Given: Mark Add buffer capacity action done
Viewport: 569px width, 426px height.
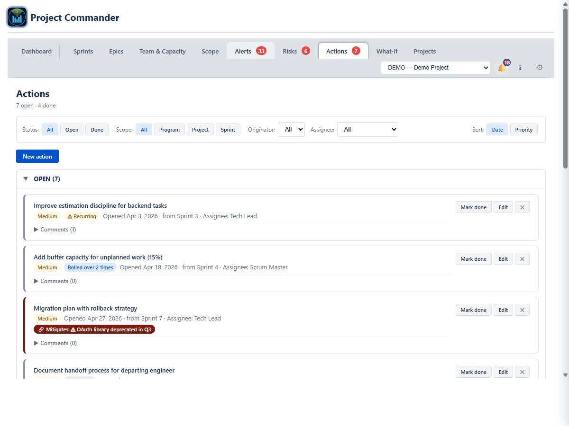Looking at the screenshot, I should tap(474, 259).
